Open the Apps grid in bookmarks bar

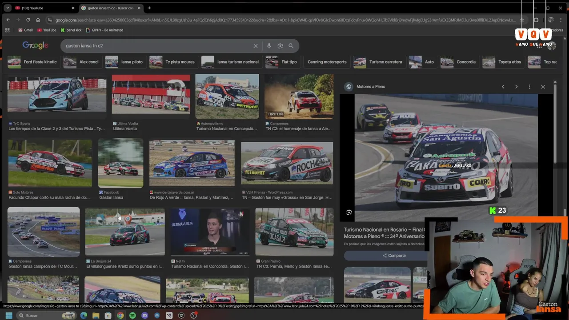coord(8,30)
